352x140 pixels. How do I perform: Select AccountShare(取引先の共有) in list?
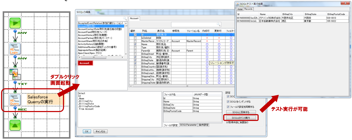click(x=101, y=41)
